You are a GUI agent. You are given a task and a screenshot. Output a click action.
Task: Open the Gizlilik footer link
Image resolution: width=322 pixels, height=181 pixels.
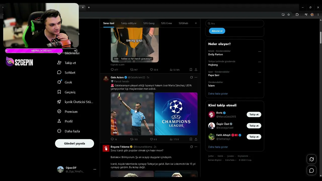220,156
